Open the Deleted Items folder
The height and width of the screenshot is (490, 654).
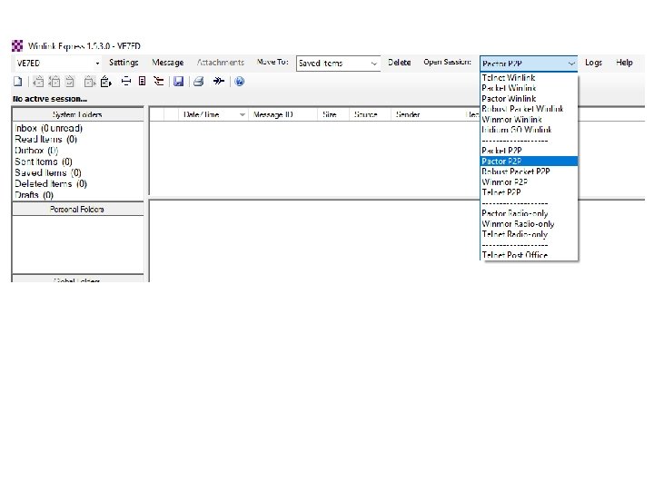[x=51, y=183]
